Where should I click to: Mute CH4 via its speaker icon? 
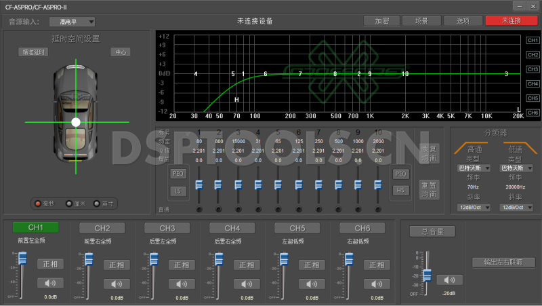click(x=247, y=283)
